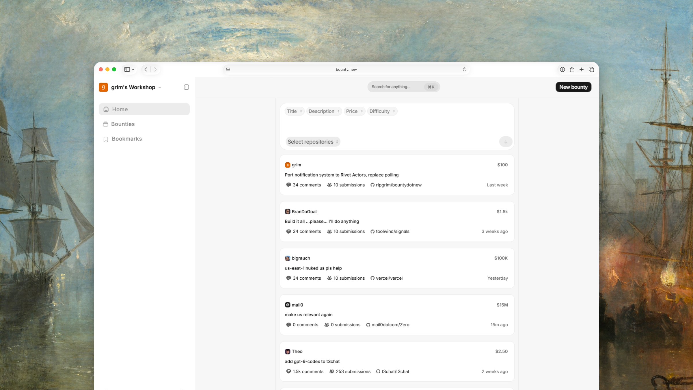693x390 pixels.
Task: Open the Select repositories dropdown
Action: pyautogui.click(x=312, y=142)
